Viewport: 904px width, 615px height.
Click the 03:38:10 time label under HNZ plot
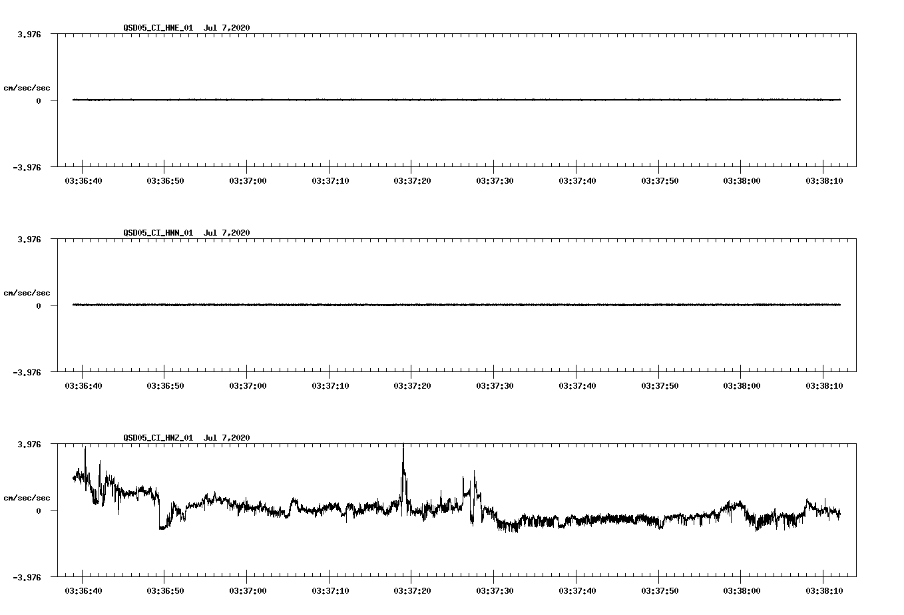(x=824, y=591)
